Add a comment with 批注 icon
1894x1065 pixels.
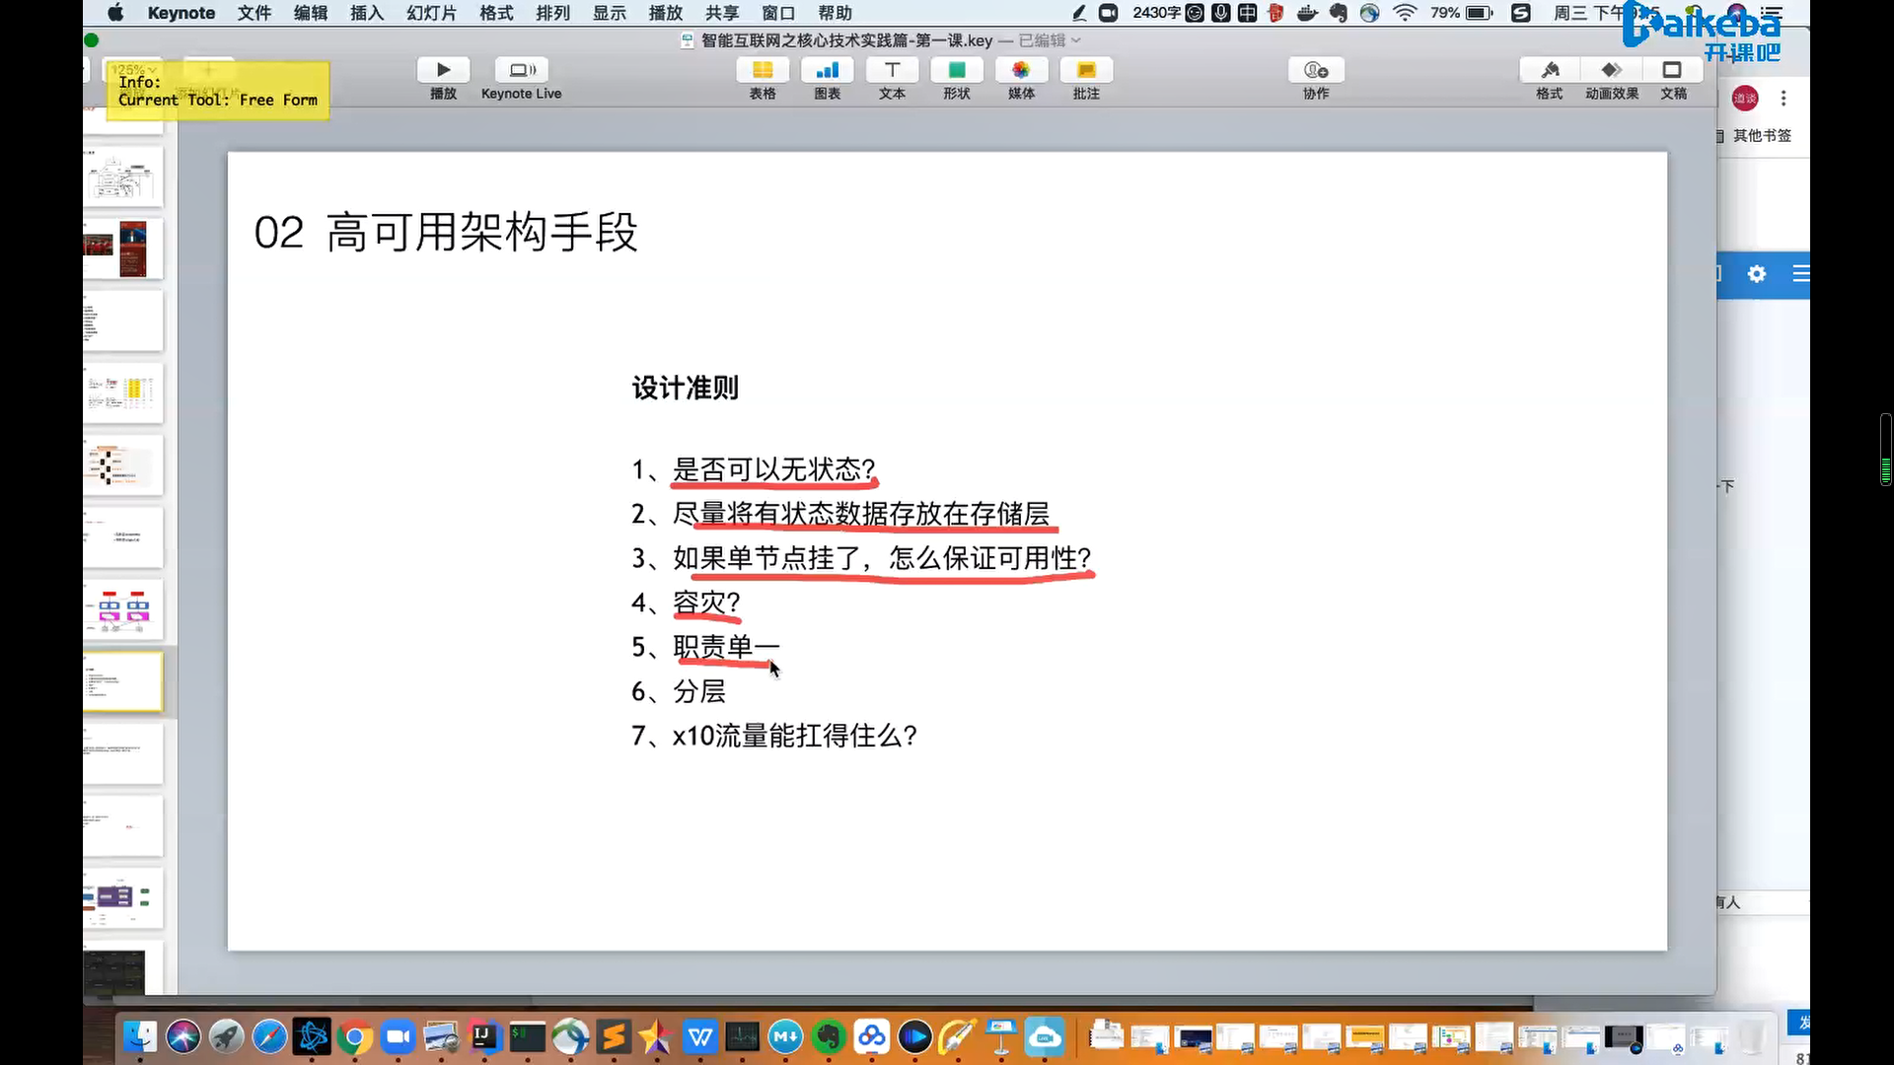coord(1086,70)
